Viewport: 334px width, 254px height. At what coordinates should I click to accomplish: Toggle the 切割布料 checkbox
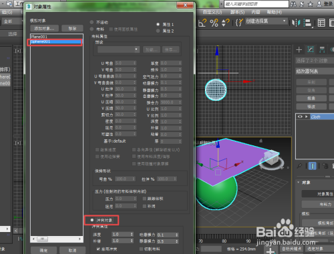141,249
